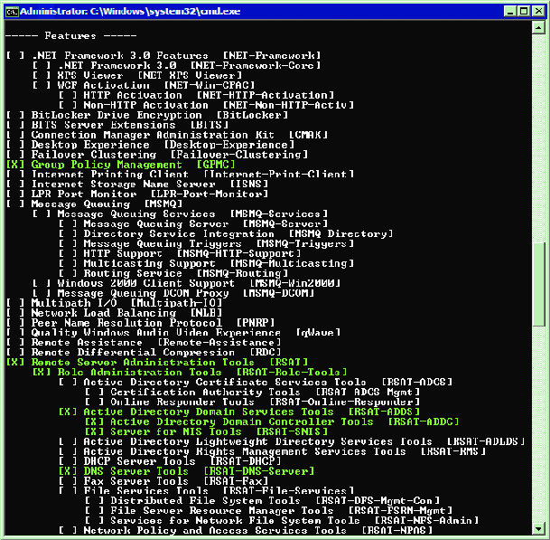
Task: Click the Administrator cmd.exe title text
Action: pyautogui.click(x=130, y=12)
